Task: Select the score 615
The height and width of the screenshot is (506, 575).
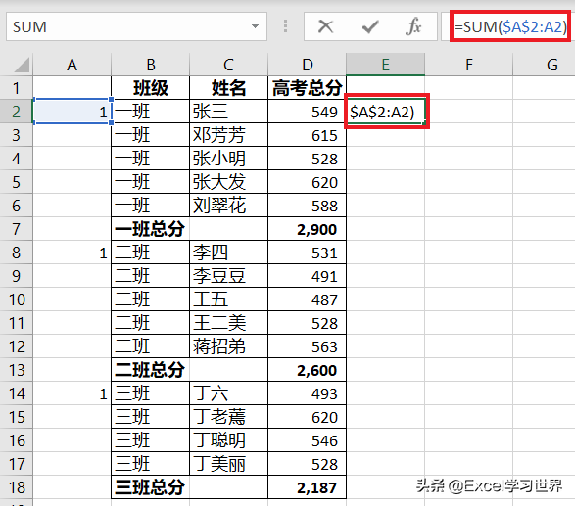Action: point(307,135)
